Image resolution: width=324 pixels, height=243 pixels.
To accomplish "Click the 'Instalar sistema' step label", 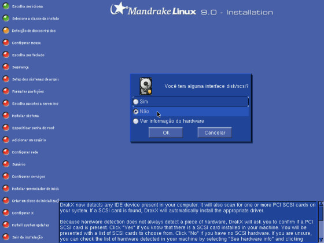I will click(25, 116).
